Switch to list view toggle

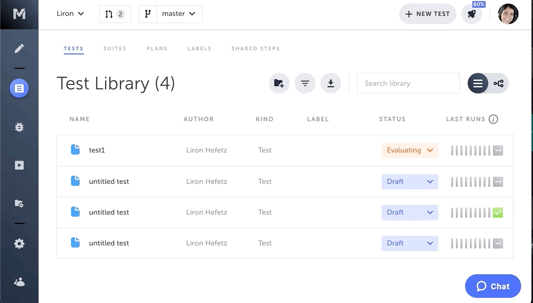(477, 83)
